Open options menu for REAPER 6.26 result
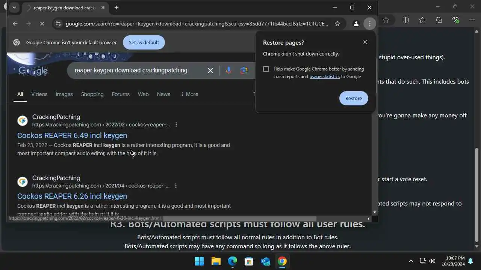Image resolution: width=481 pixels, height=270 pixels. click(x=175, y=186)
